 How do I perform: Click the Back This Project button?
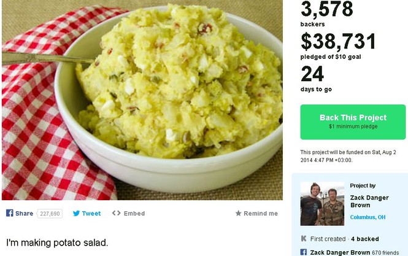353,122
